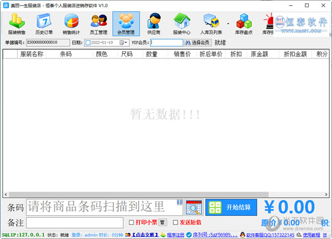
Task: Click the QQ penguin icon in the status bar
Action: tap(243, 235)
